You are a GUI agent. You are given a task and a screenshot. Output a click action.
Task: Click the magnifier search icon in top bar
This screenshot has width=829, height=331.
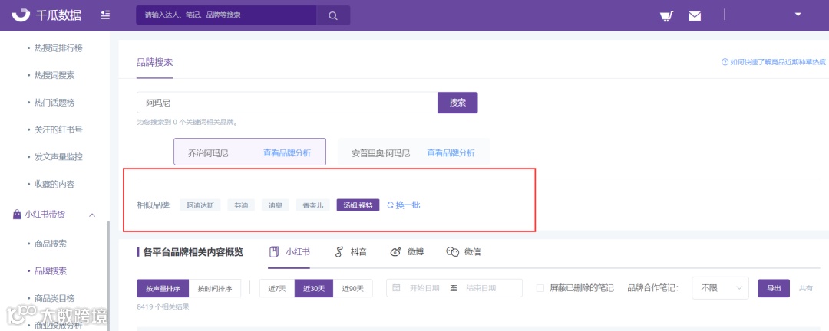click(x=333, y=15)
